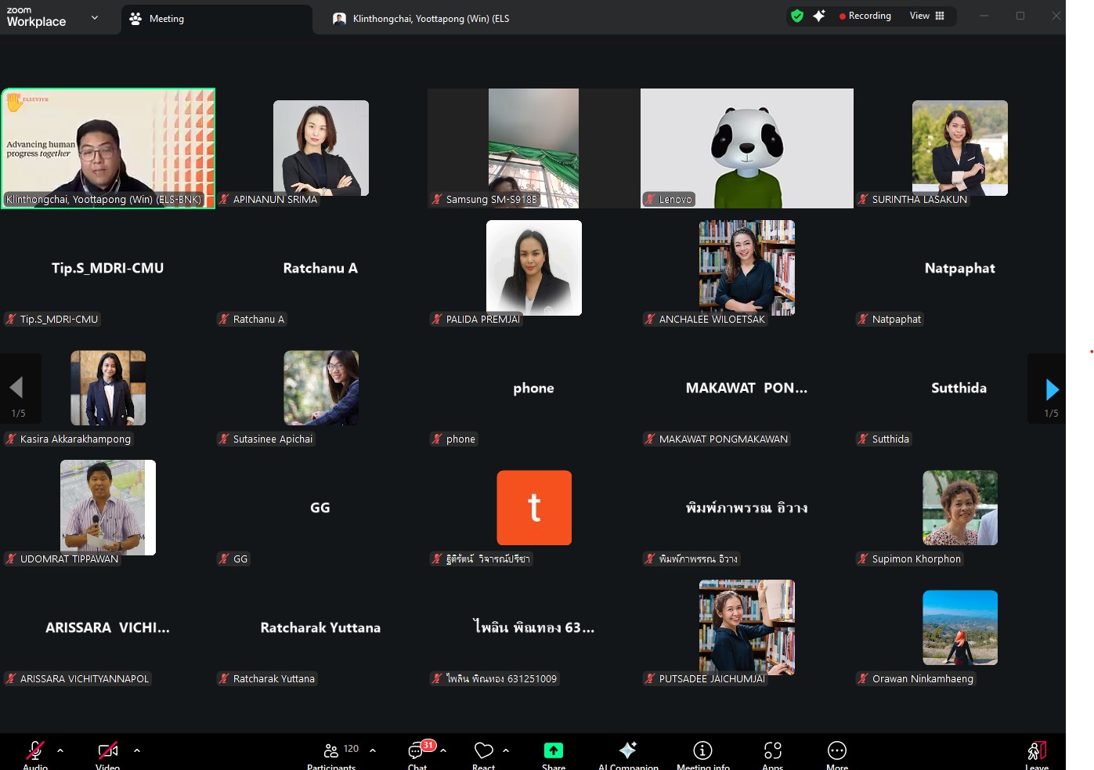Switch to the Meeting tab
This screenshot has width=1094, height=770.
pyautogui.click(x=166, y=19)
